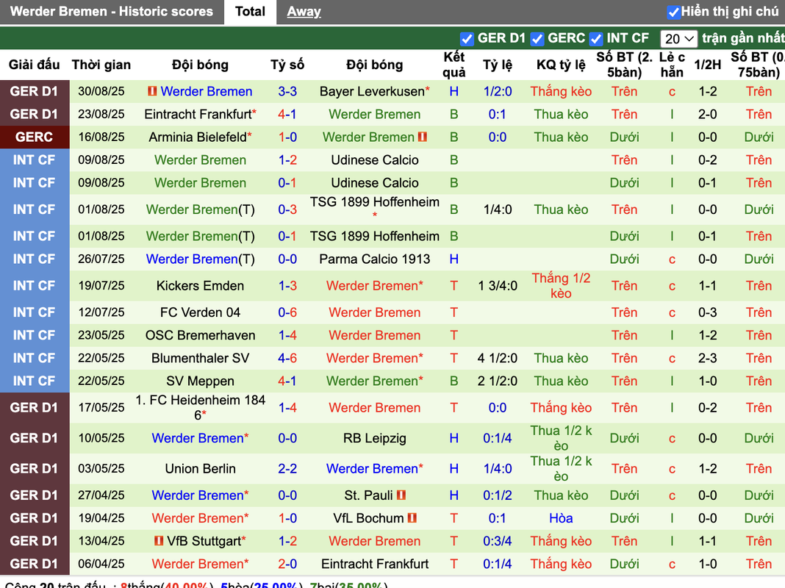The height and width of the screenshot is (588, 785).
Task: Click the 0-6 score versus FC Verden 04
Action: pos(287,313)
